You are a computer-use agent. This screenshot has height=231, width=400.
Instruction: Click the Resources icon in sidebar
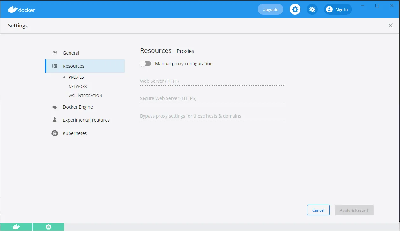(x=55, y=66)
